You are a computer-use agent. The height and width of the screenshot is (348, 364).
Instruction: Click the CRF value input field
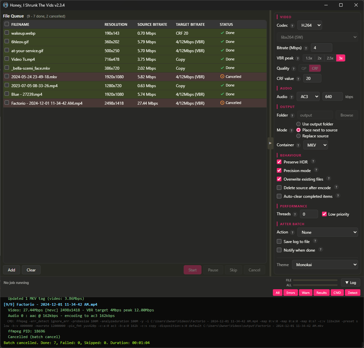click(x=312, y=79)
